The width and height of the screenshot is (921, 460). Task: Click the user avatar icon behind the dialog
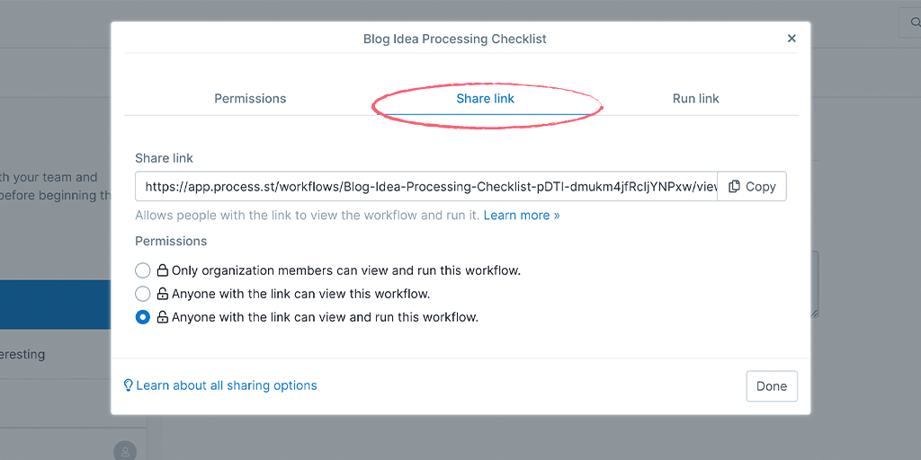[x=125, y=451]
